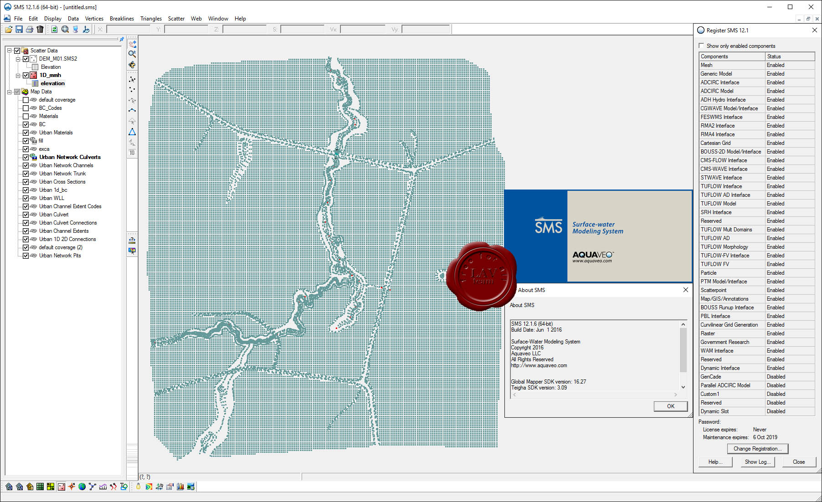Select the GenCade component row
The height and width of the screenshot is (502, 822).
[x=757, y=377]
